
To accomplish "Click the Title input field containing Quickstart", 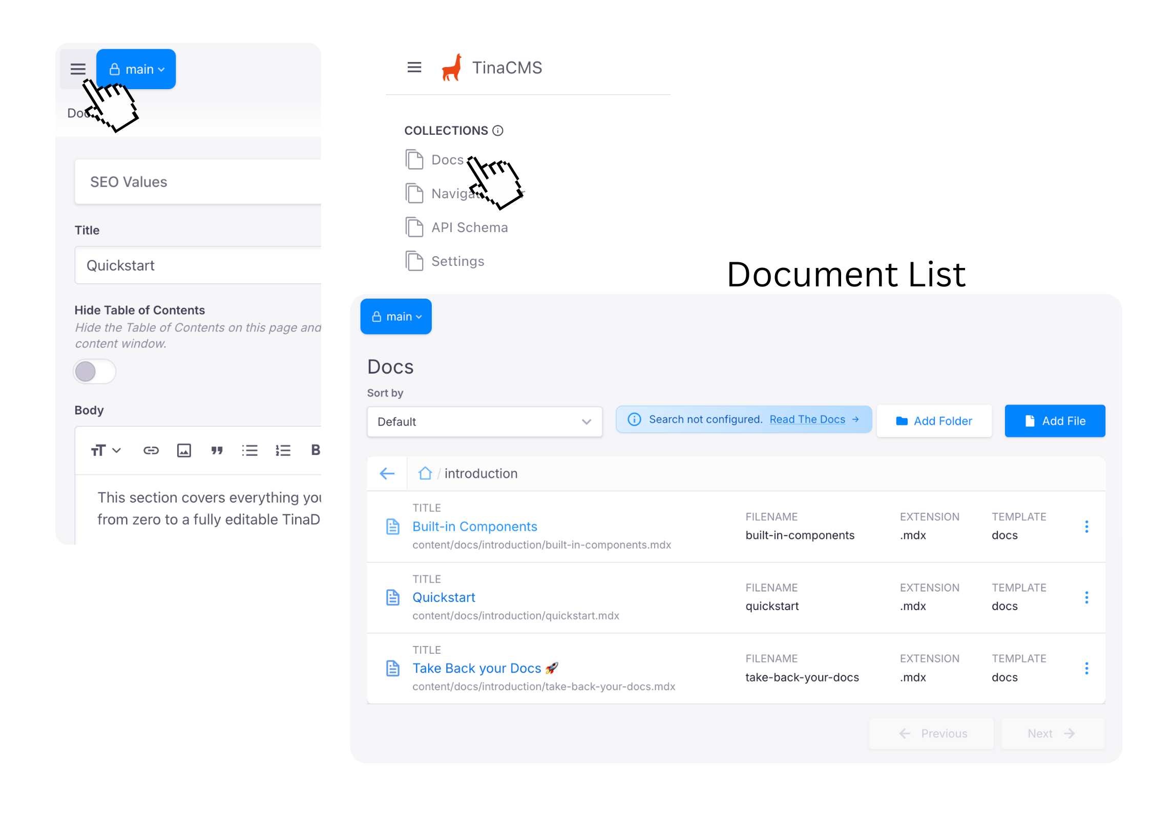I will pyautogui.click(x=198, y=265).
